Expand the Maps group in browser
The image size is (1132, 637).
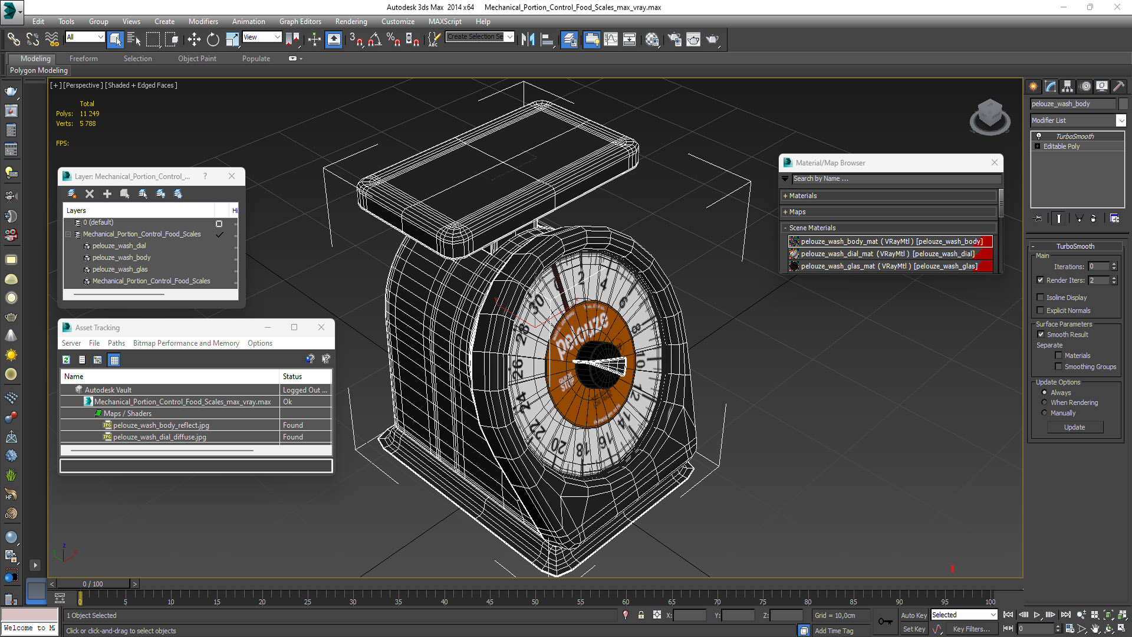point(785,212)
